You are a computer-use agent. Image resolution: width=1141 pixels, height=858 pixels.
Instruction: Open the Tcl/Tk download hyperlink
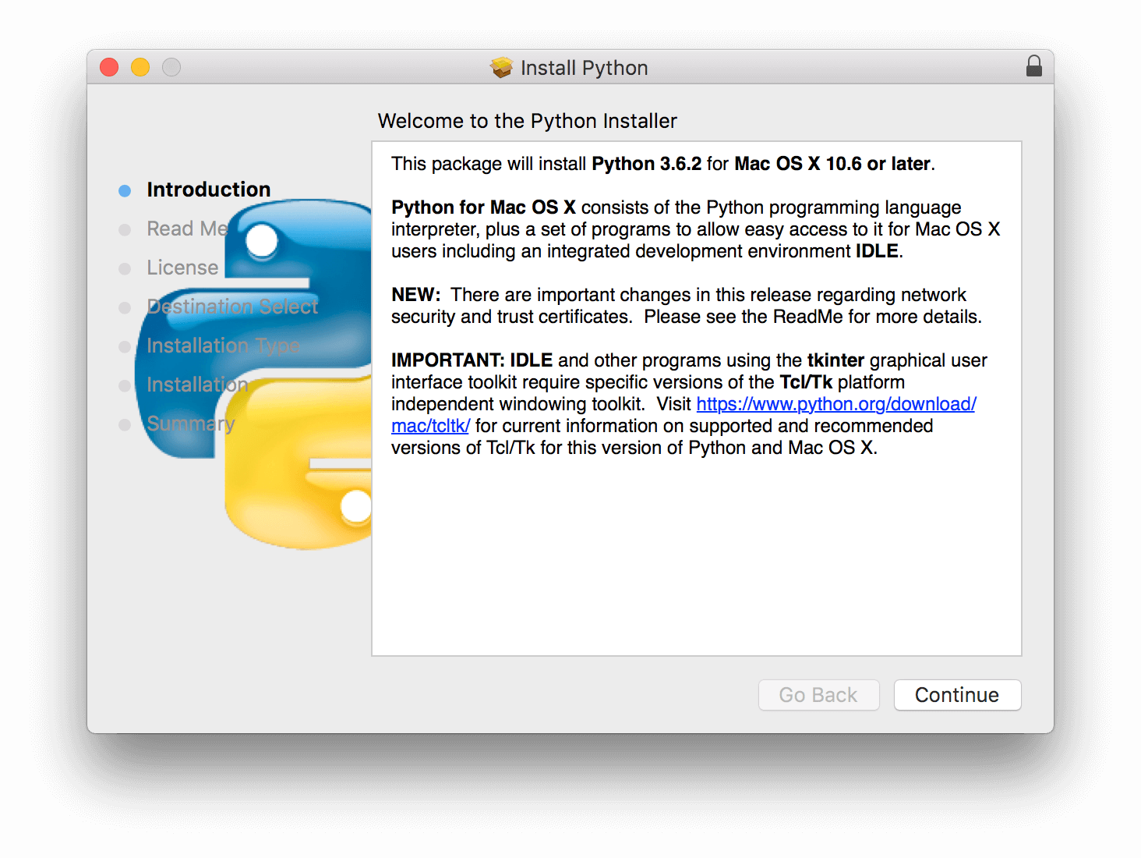(835, 404)
